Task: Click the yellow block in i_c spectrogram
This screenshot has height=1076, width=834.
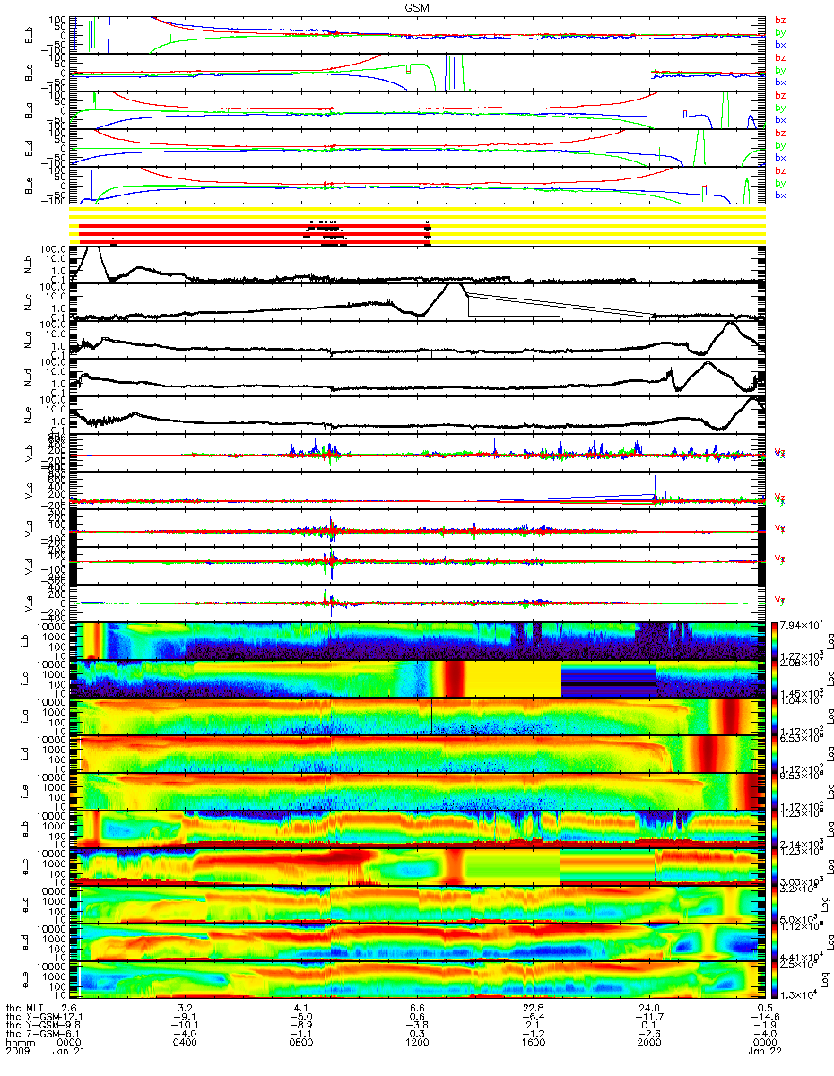Action: [x=515, y=678]
